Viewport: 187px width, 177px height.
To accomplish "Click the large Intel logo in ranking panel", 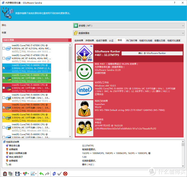I will (x=84, y=90).
